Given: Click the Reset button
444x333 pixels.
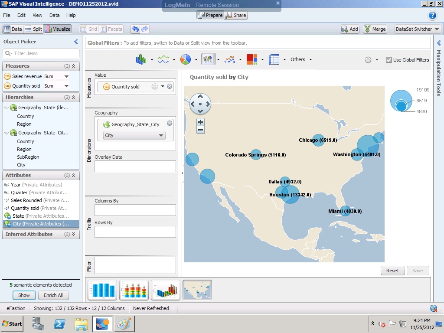Looking at the screenshot, I should pos(392,271).
